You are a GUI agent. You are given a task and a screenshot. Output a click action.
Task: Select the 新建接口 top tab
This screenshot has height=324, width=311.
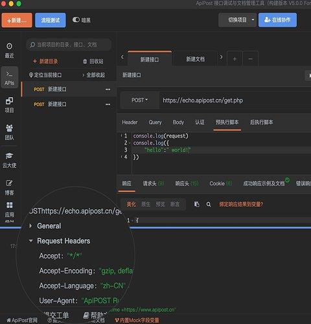pyautogui.click(x=150, y=59)
